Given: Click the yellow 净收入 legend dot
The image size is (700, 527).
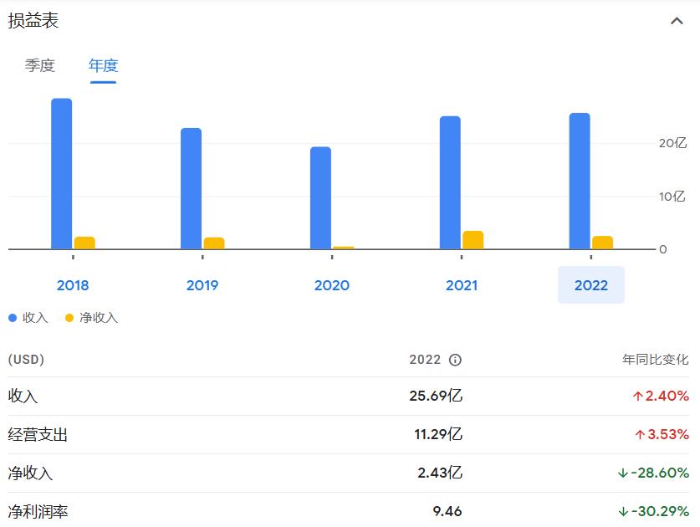Looking at the screenshot, I should coord(69,318).
